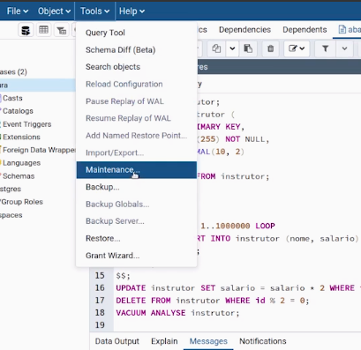Switch to the Dependencies tab
The width and height of the screenshot is (361, 350).
[244, 30]
